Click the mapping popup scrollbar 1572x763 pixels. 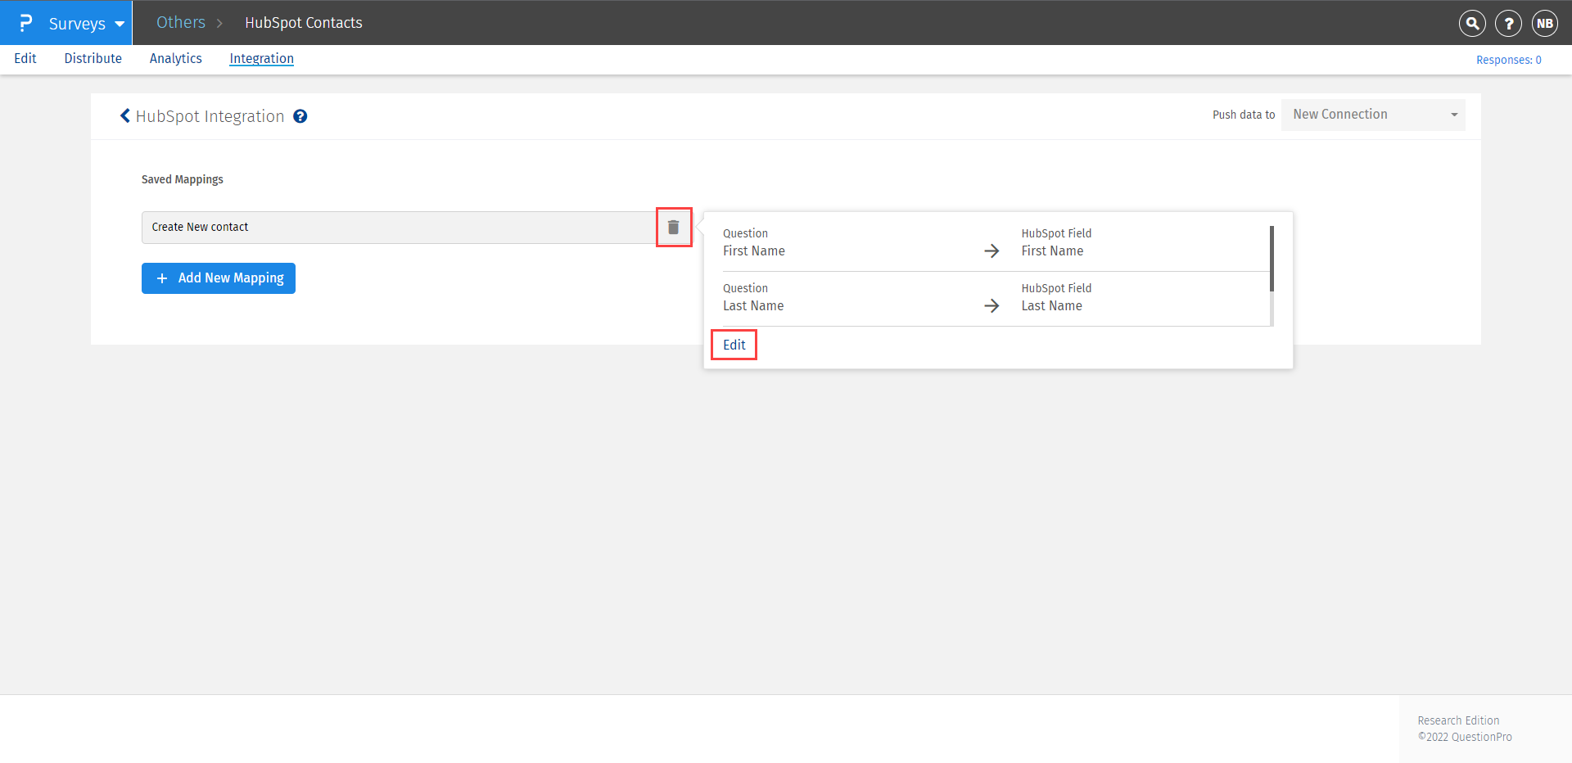1272,259
